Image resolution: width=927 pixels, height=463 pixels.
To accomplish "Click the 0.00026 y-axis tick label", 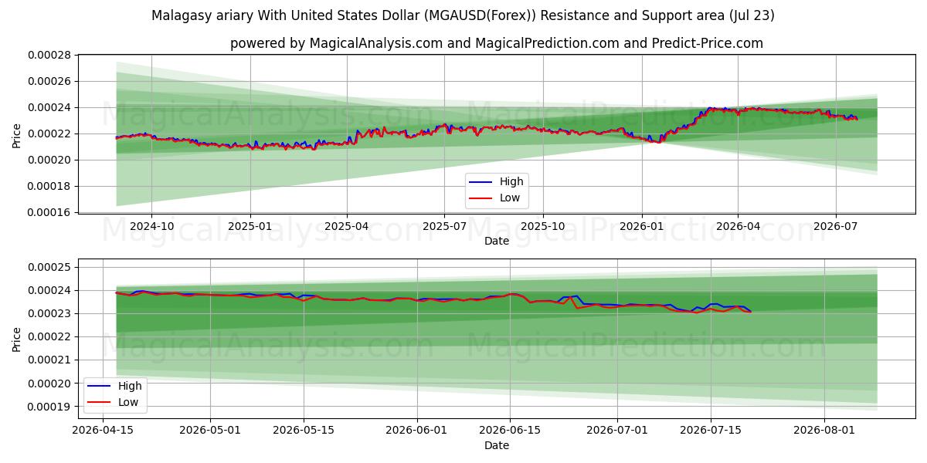I will (49, 82).
